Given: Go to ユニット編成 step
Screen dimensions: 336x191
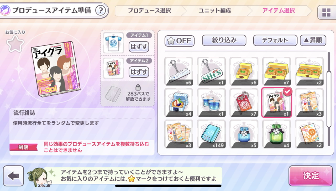Looking at the screenshot, I should point(215,11).
